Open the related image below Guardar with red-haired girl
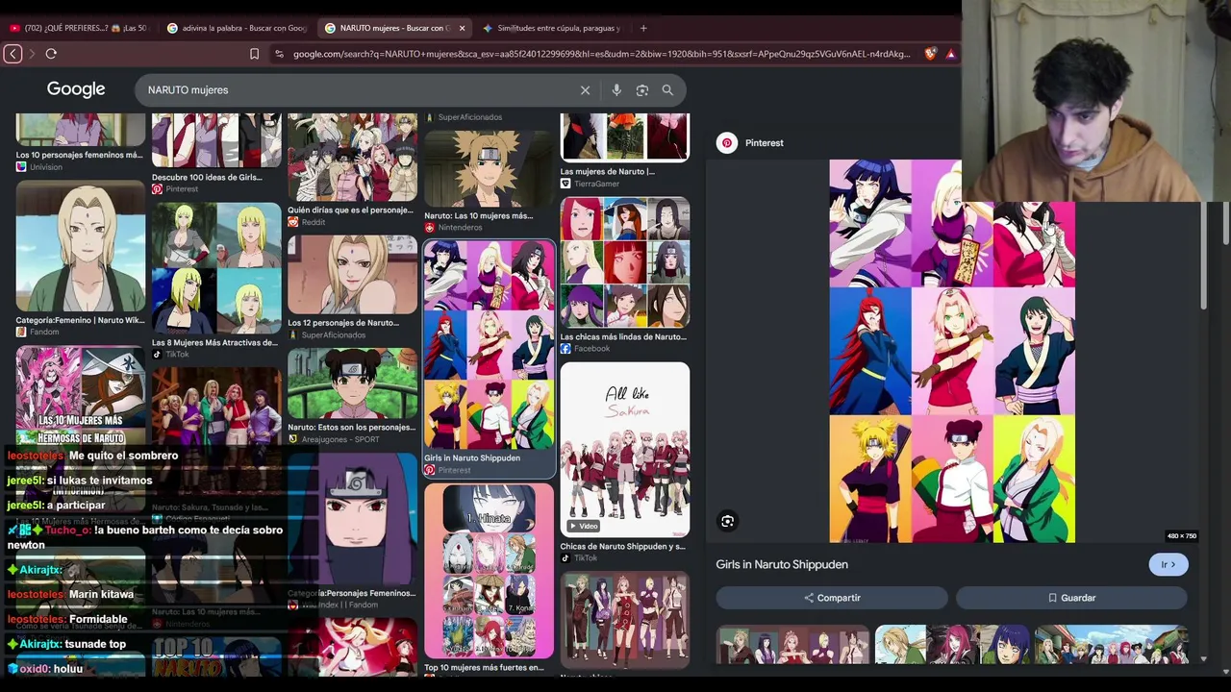The height and width of the screenshot is (692, 1231). [952, 644]
